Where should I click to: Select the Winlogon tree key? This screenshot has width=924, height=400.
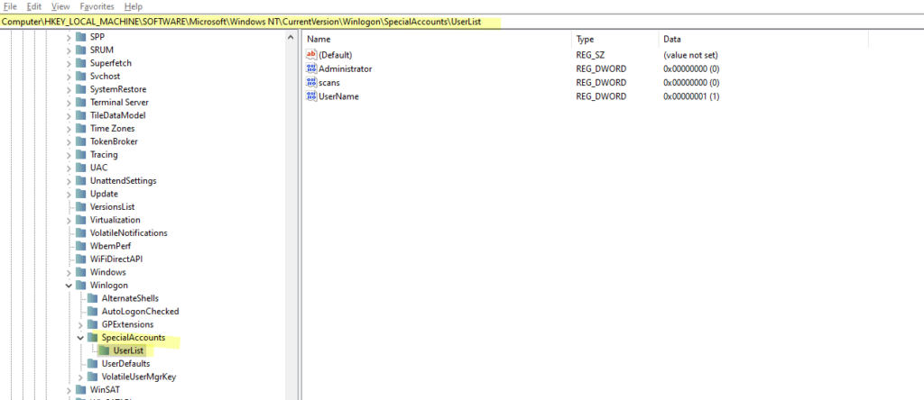click(109, 286)
